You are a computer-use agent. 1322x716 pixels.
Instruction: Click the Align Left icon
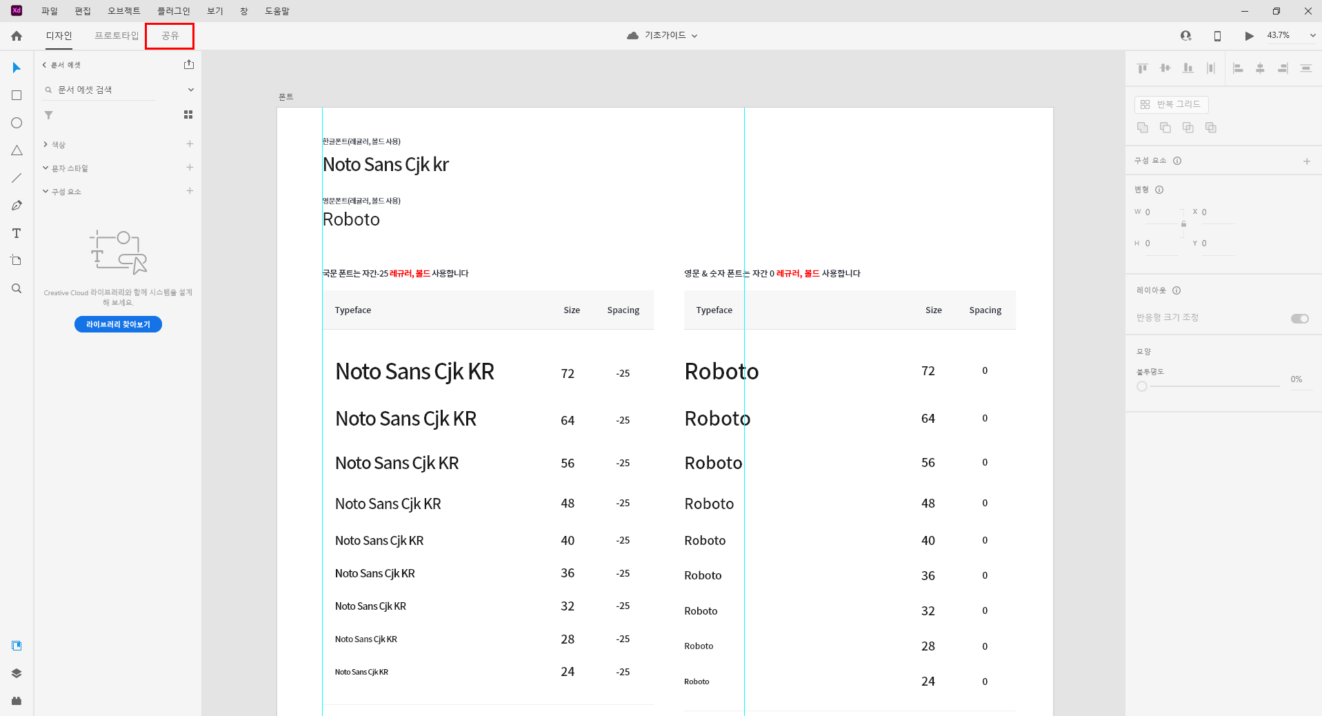click(1238, 68)
